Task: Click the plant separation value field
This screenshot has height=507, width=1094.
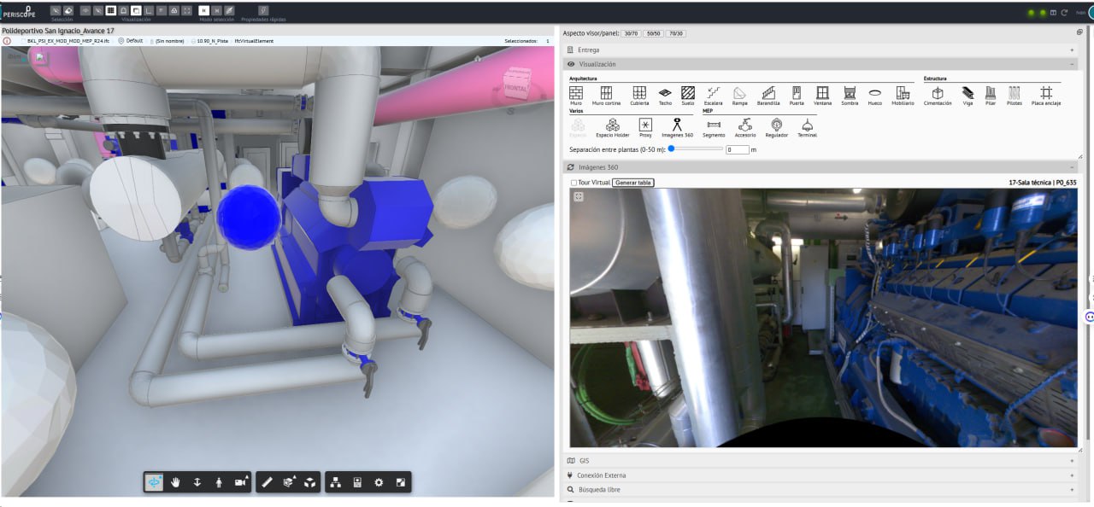Action: (x=737, y=149)
